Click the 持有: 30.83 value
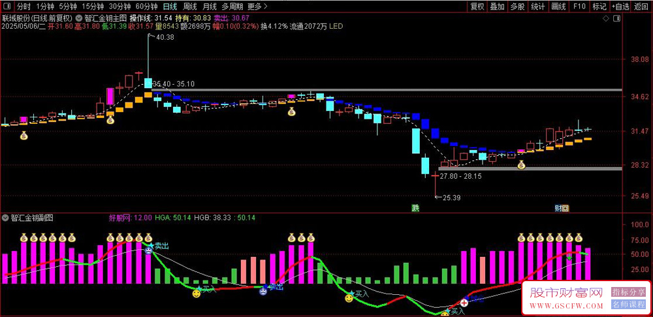The width and height of the screenshot is (653, 317). (193, 18)
